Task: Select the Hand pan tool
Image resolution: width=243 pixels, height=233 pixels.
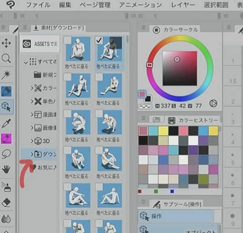Action: click(6, 169)
